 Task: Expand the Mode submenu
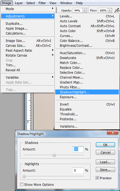tap(28, 9)
